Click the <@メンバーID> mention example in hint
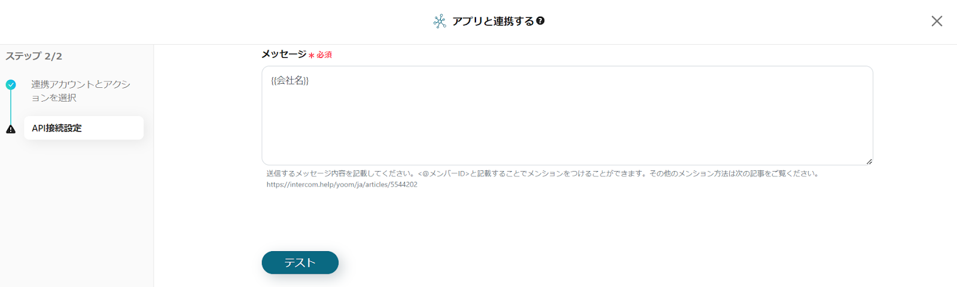This screenshot has width=957, height=287. [444, 173]
